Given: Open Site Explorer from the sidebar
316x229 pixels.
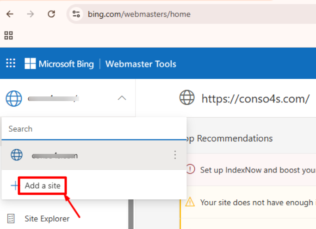Looking at the screenshot, I should [47, 219].
